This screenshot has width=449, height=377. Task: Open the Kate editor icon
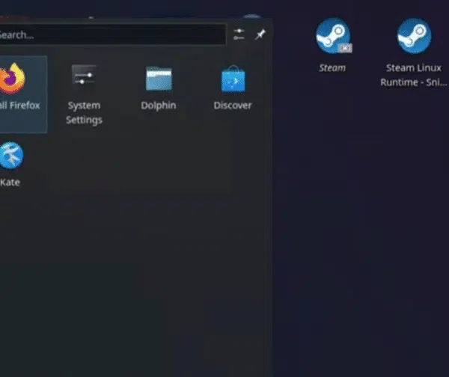(x=11, y=156)
